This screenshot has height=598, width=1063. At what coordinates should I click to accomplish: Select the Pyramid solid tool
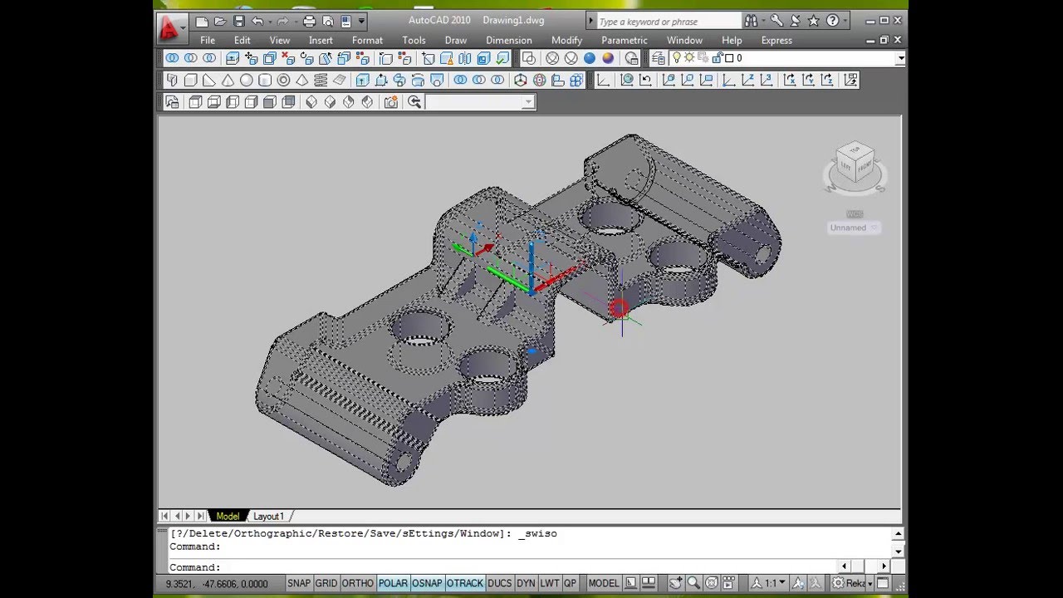point(302,81)
